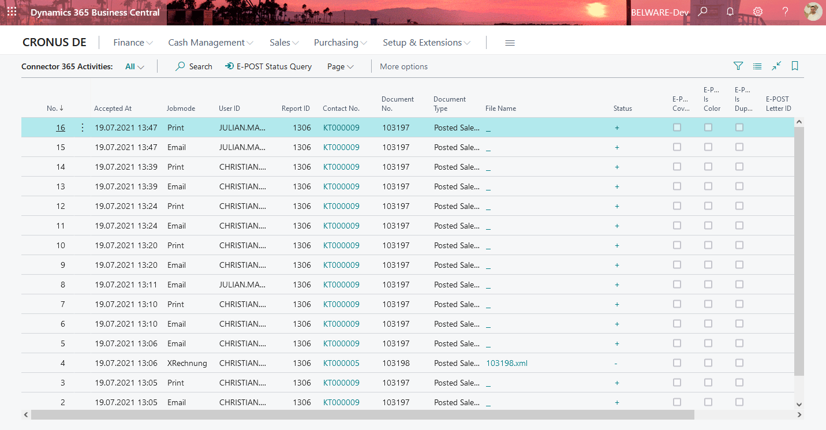The width and height of the screenshot is (826, 430).
Task: Open the user profile avatar
Action: (x=813, y=12)
